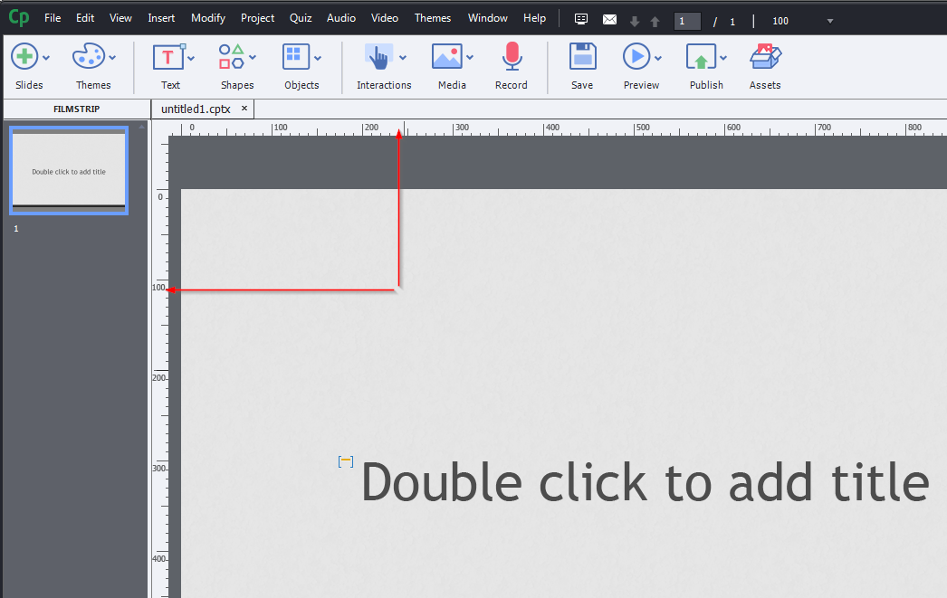Insert text via the Text tool
Screen dimensions: 947x598
coord(167,57)
